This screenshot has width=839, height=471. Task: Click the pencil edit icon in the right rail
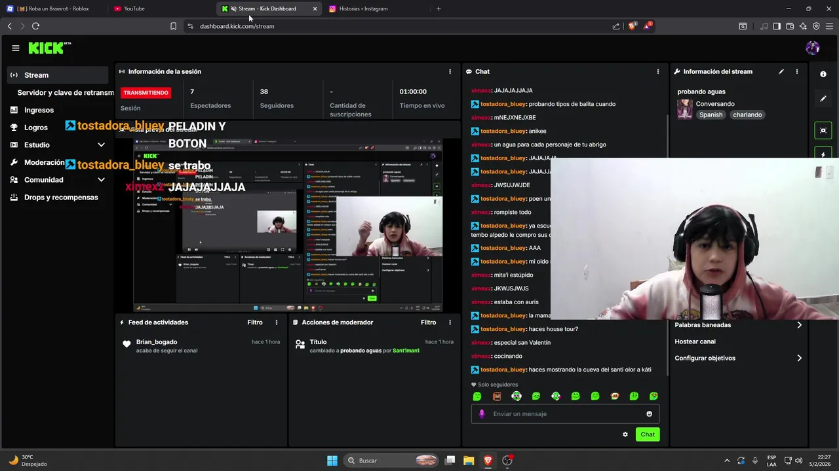click(x=823, y=99)
